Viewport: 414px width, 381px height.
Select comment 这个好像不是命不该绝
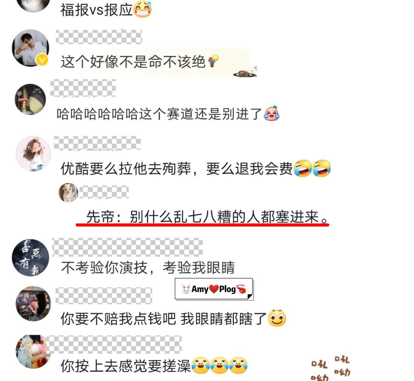tap(133, 61)
